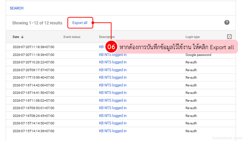Open KB NTS logged in link at 14:41:50
The height and width of the screenshot is (141, 244).
(x=113, y=93)
